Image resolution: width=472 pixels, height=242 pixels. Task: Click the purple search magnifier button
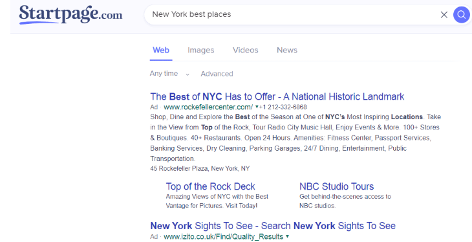pyautogui.click(x=461, y=14)
